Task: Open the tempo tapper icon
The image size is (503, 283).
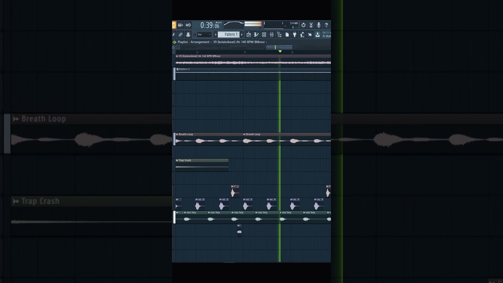Action: click(x=302, y=35)
